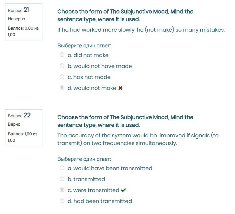Click the selected 'were transmitted' radio
This screenshot has height=214, width=235.
tap(62, 190)
